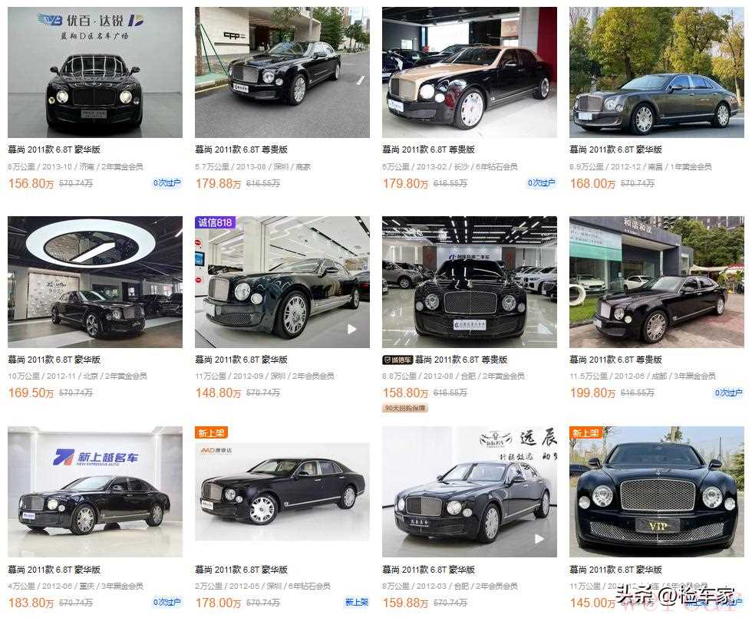Click the 0次过户 tag on the 183.80万 listing
Viewport: 752px width, 621px height.
[167, 603]
